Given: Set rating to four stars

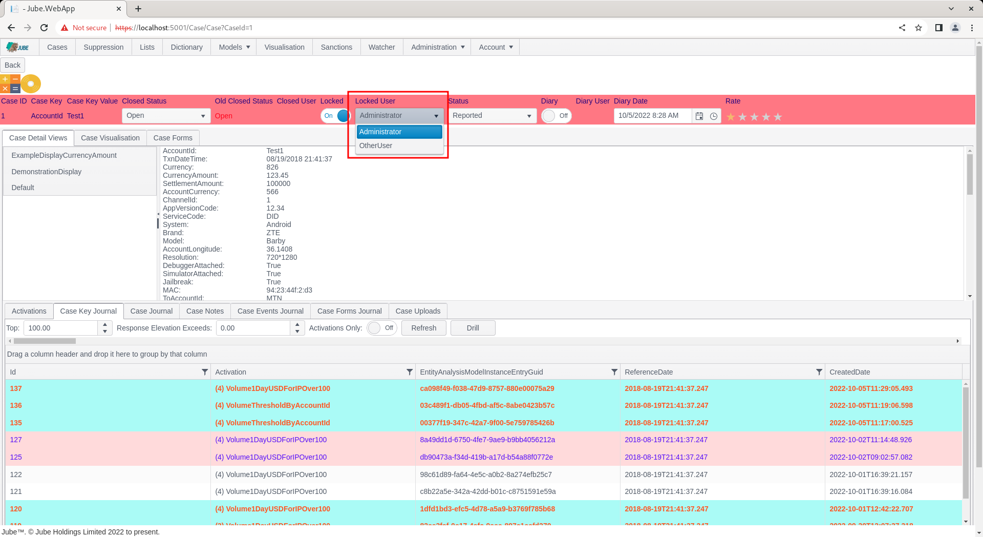Looking at the screenshot, I should (766, 117).
